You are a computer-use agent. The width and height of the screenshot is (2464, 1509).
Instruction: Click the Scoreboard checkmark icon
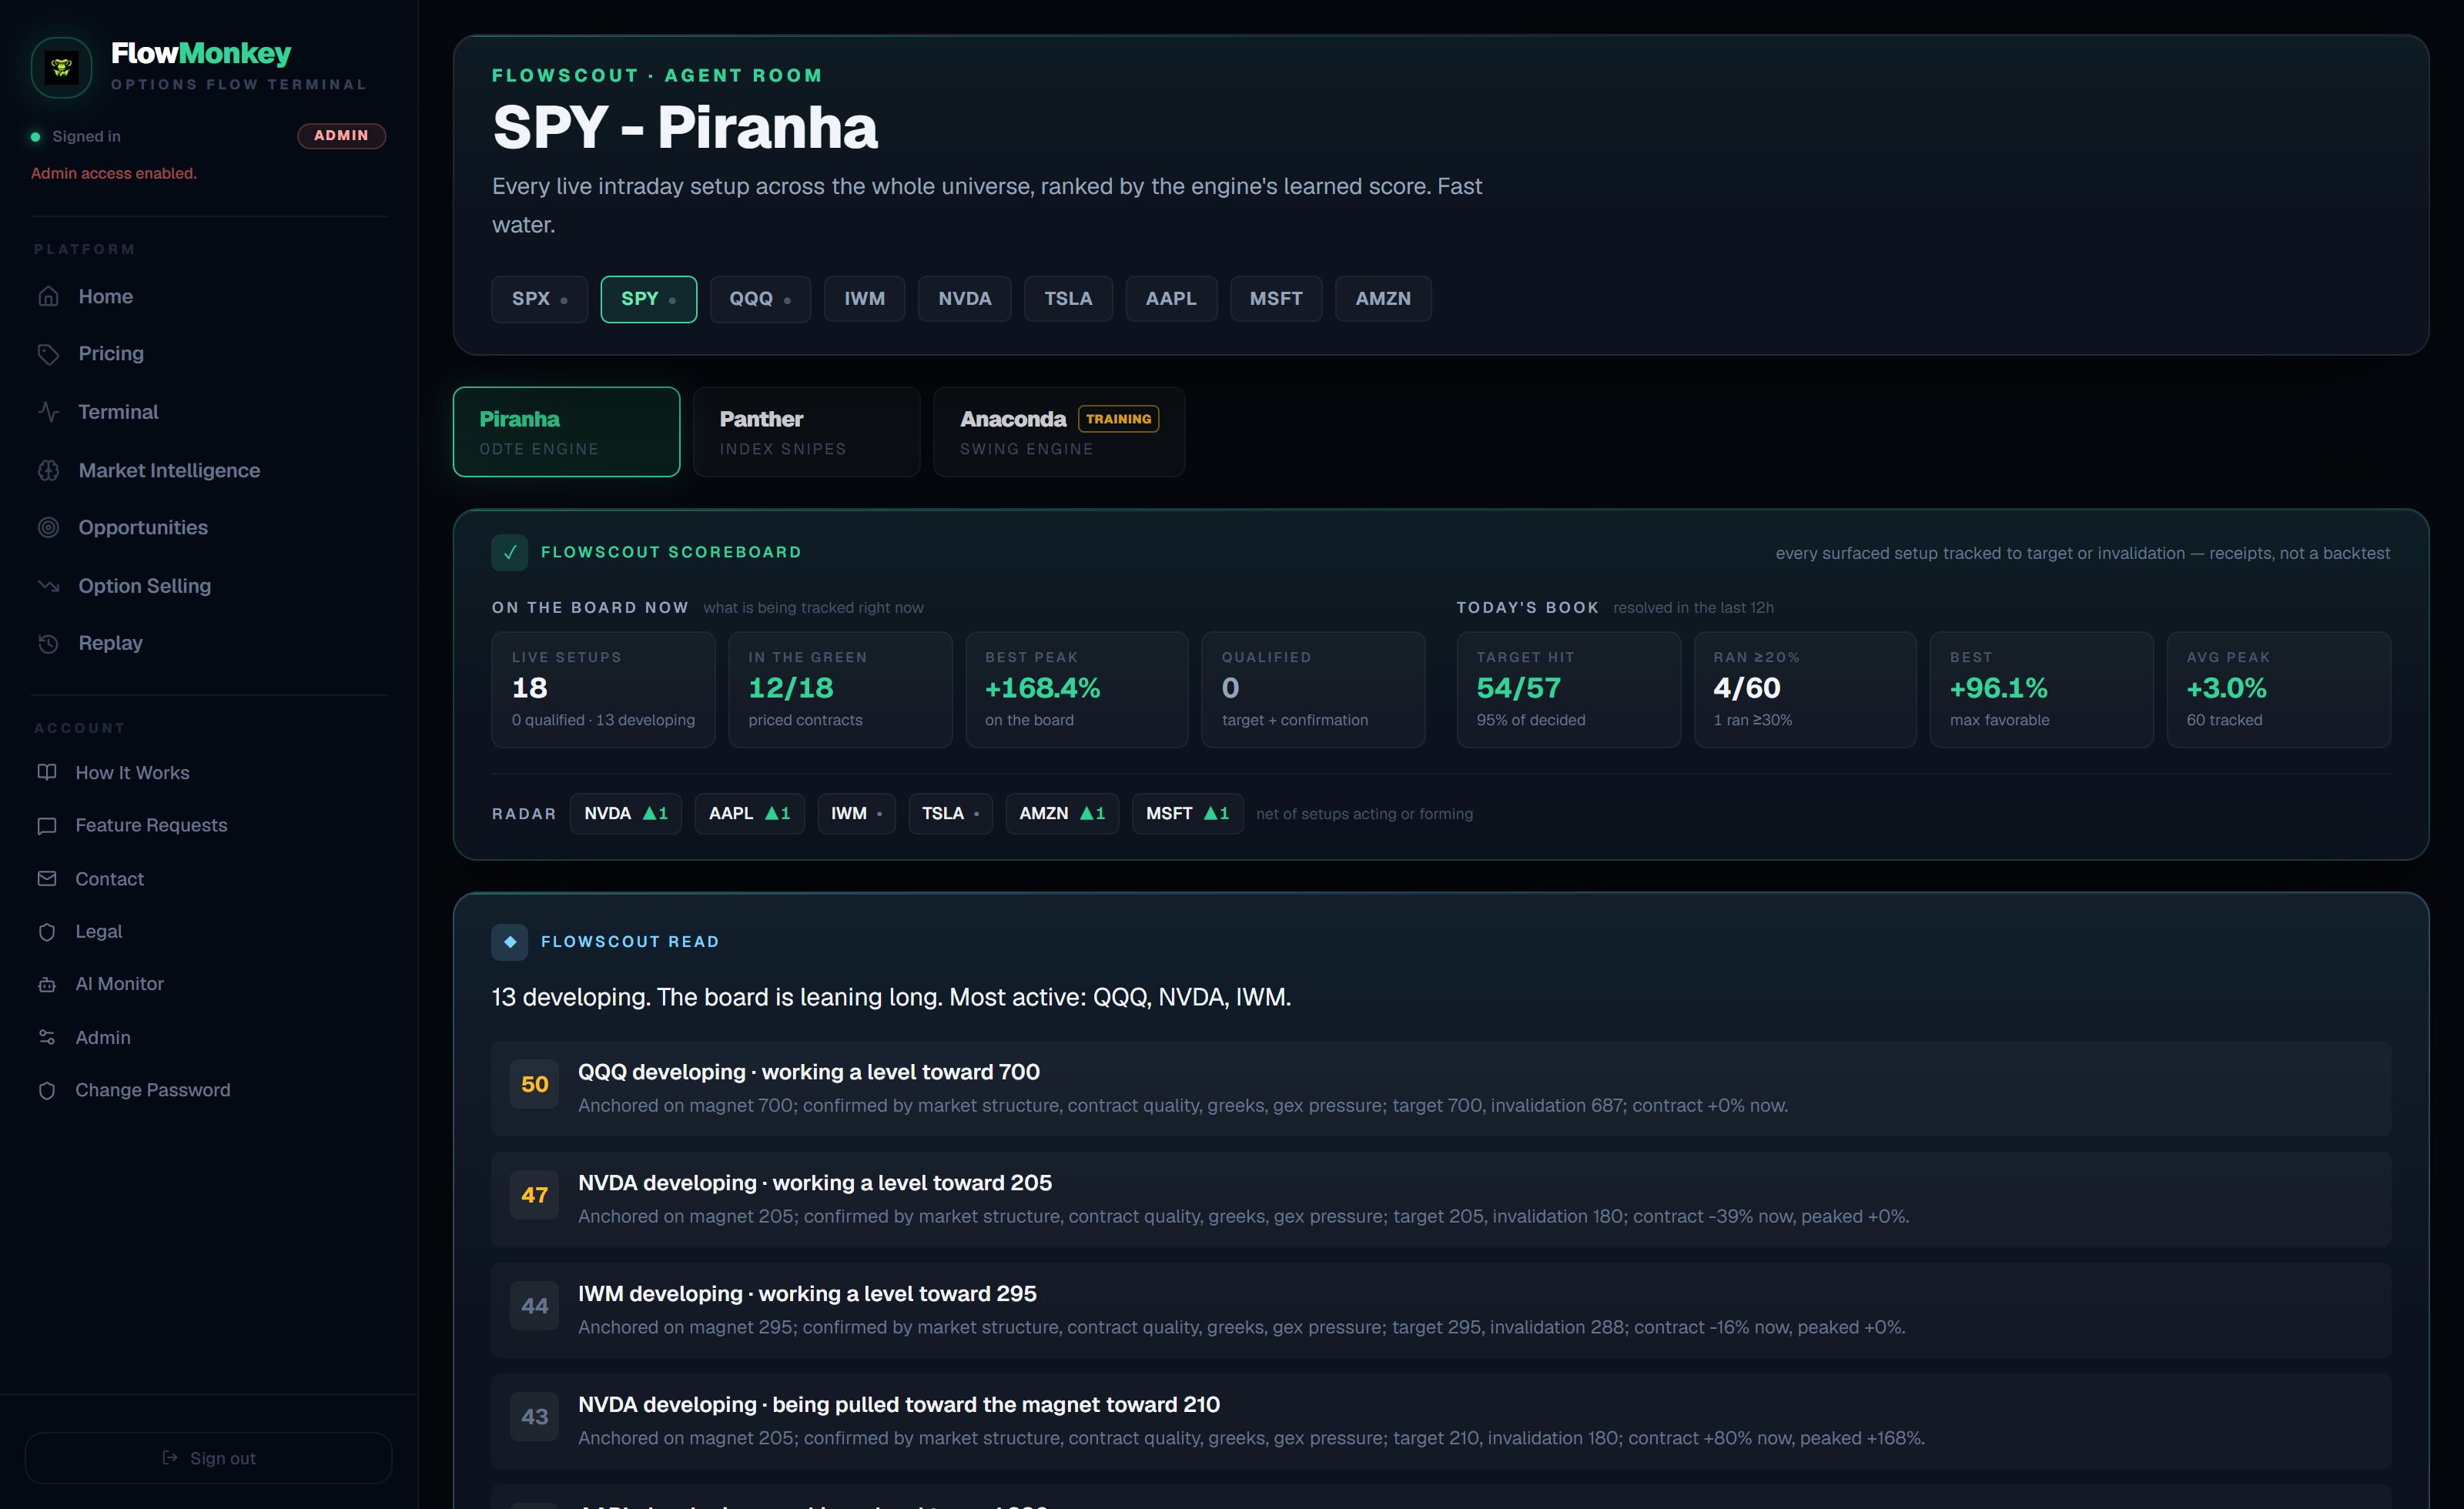(510, 552)
